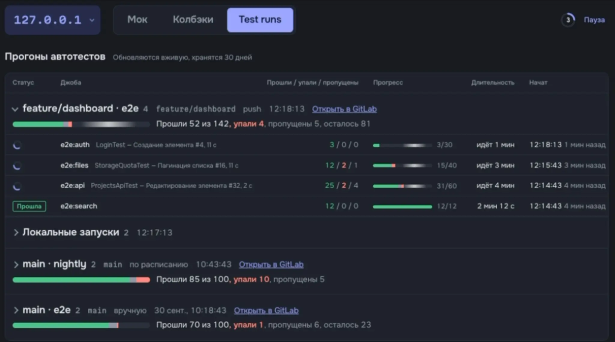The width and height of the screenshot is (615, 342).
Task: Expand the main · nightly group
Action: tap(16, 265)
